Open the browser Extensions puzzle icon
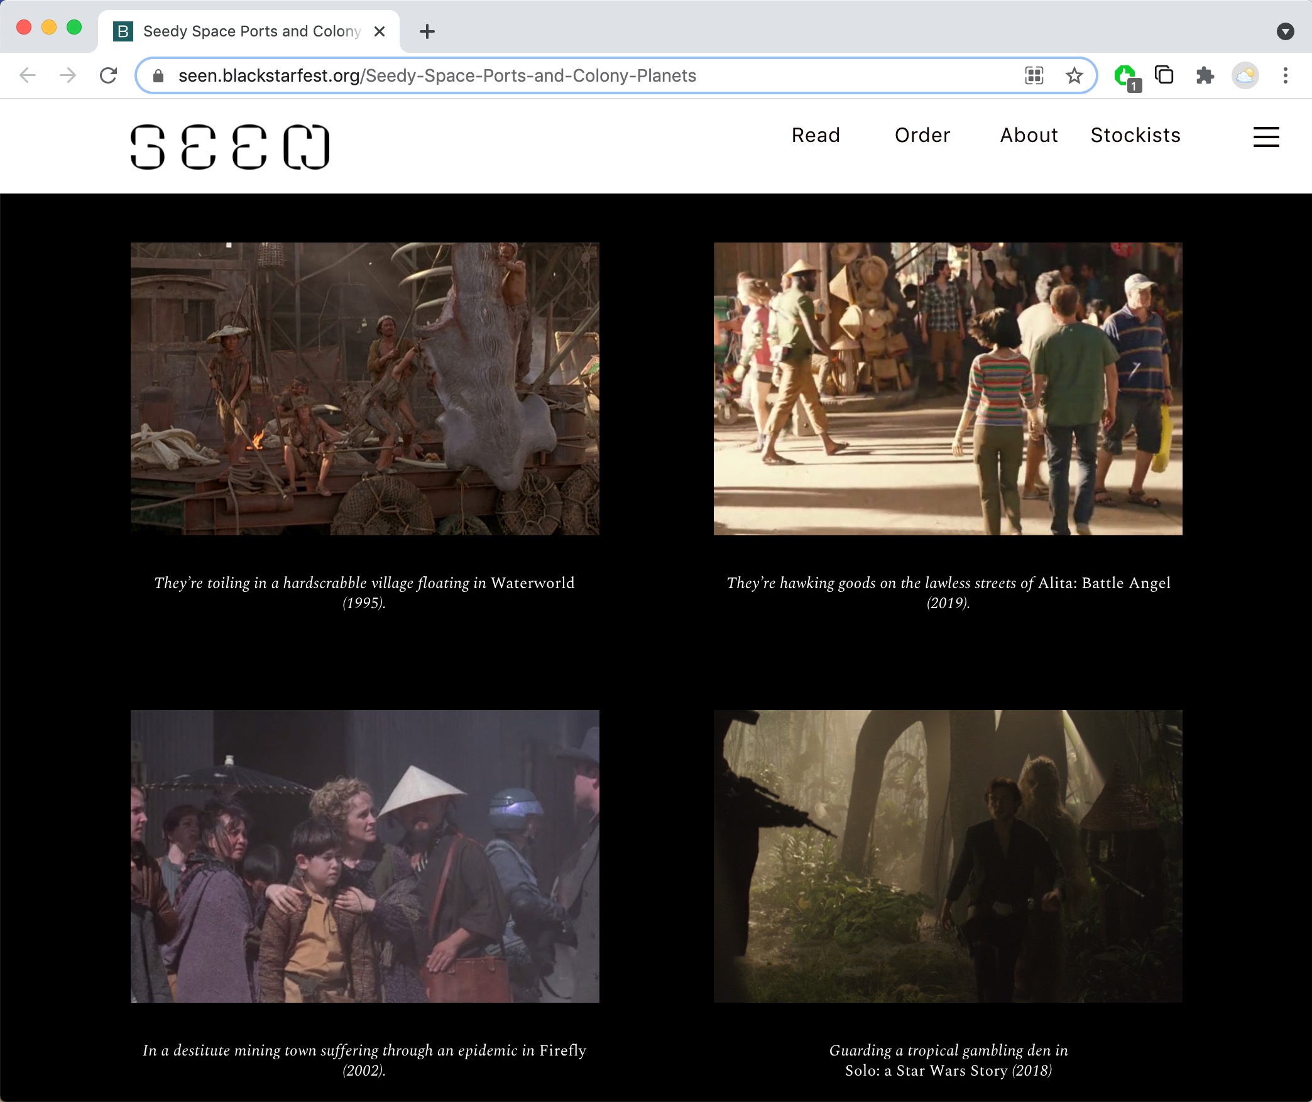 click(x=1205, y=76)
